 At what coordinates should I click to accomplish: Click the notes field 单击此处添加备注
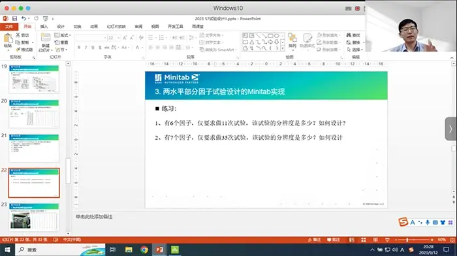(94, 217)
